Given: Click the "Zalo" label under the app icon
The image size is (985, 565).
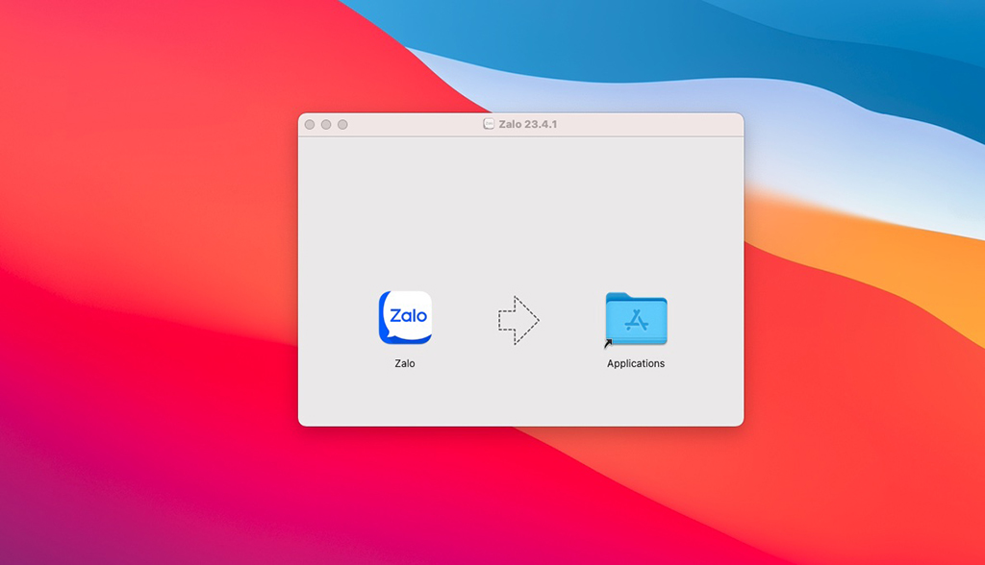Looking at the screenshot, I should click(405, 363).
